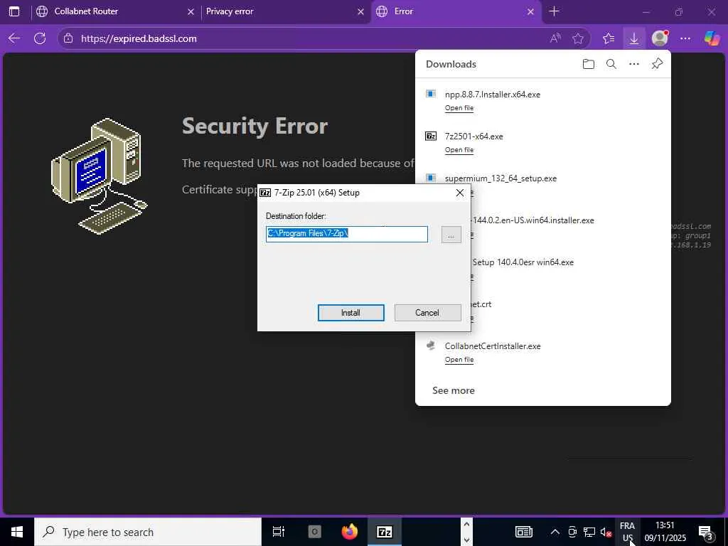This screenshot has height=546, width=728.
Task: Switch to the Privacy error tab
Action: coord(284,11)
